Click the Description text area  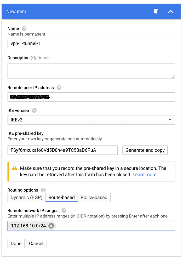click(91, 71)
